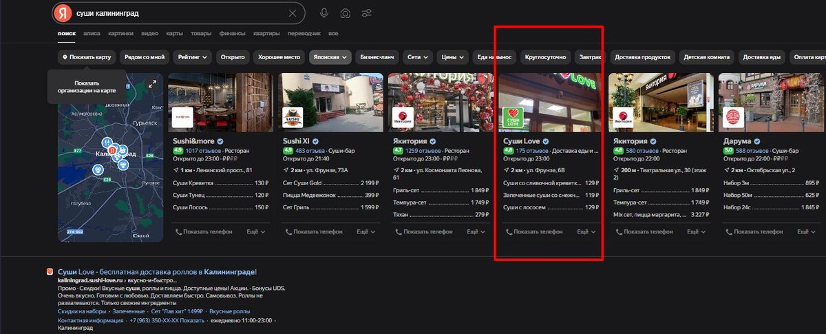Viewport: 826px width, 334px height.
Task: Click the Суши Love green logo badge
Action: click(x=513, y=118)
